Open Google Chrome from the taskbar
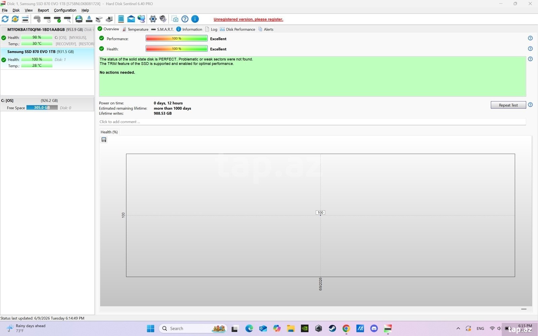Image resolution: width=538 pixels, height=336 pixels. pyautogui.click(x=346, y=328)
